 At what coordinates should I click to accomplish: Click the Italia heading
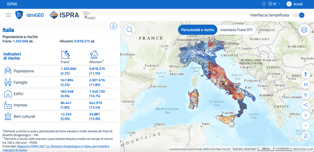pos(8,30)
